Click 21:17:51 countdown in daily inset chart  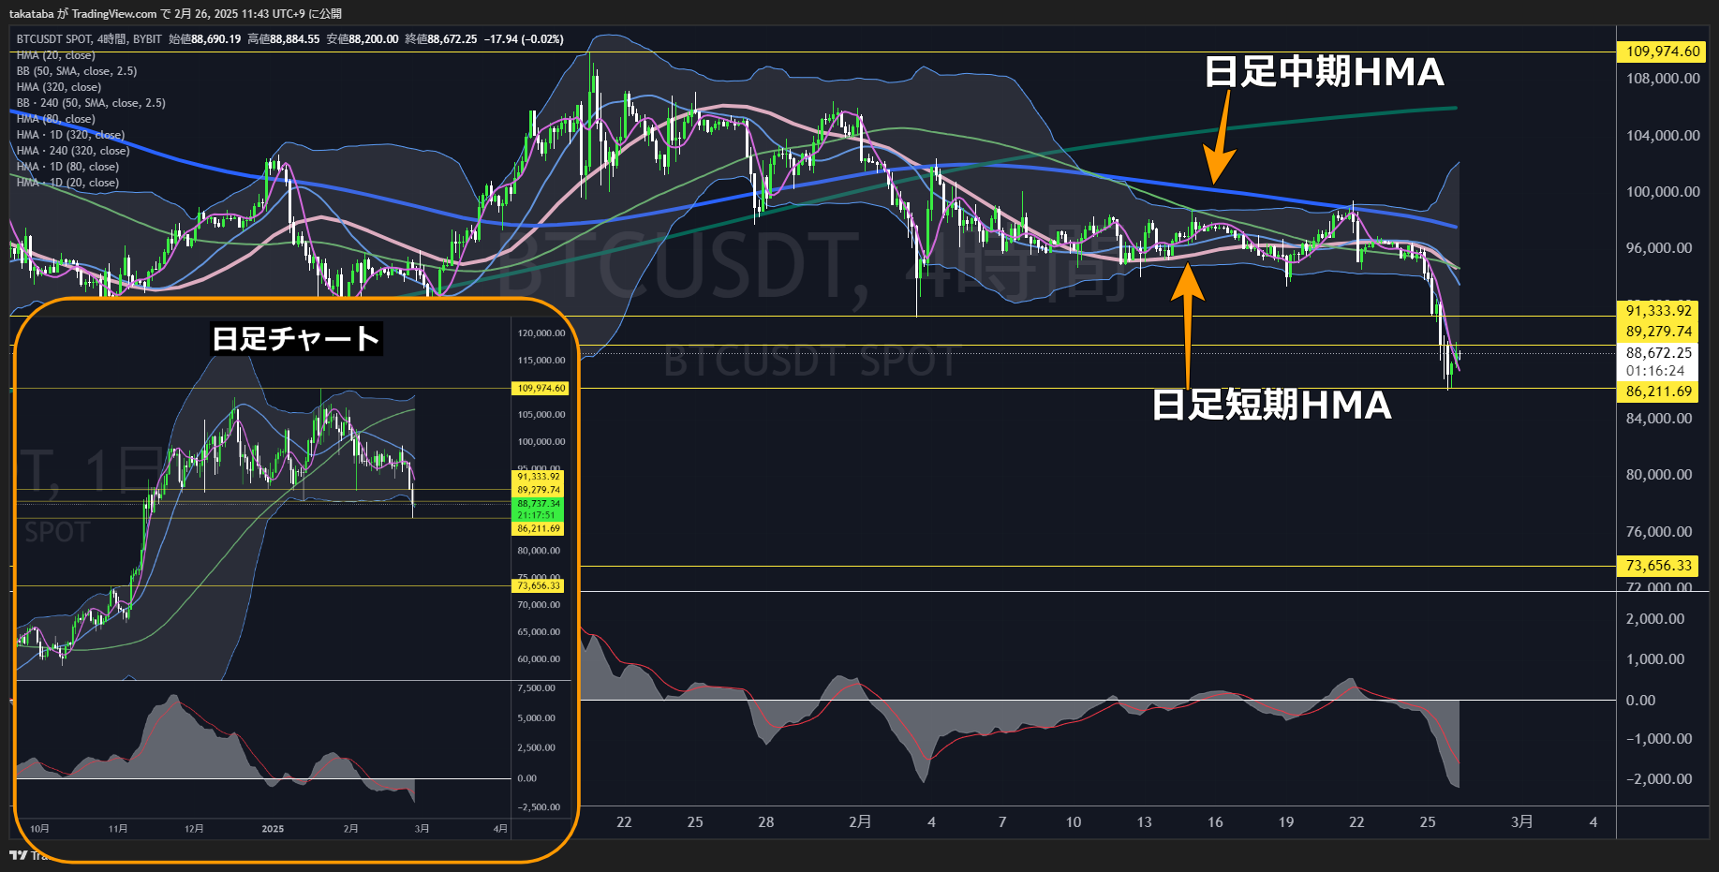pos(537,515)
